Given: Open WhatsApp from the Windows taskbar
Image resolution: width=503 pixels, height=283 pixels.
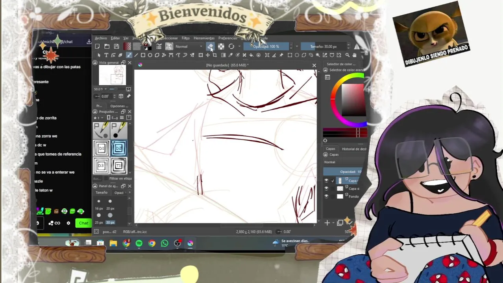Looking at the screenshot, I should [165, 244].
